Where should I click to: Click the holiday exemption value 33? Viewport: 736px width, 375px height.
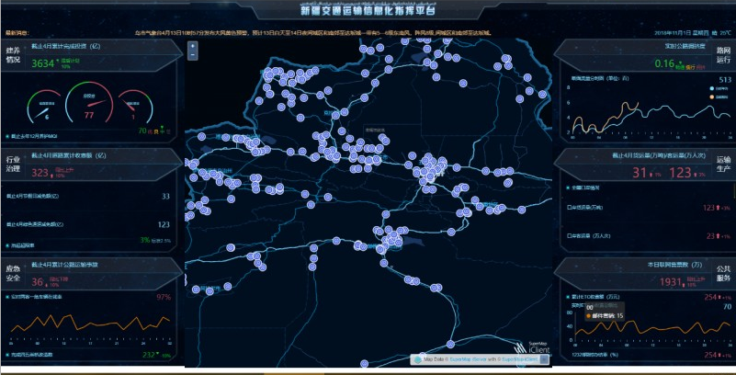[x=165, y=196]
